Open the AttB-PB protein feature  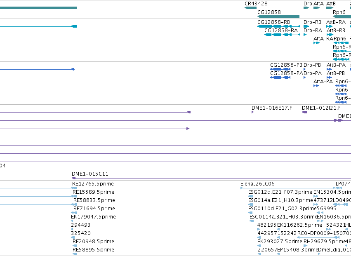point(329,78)
